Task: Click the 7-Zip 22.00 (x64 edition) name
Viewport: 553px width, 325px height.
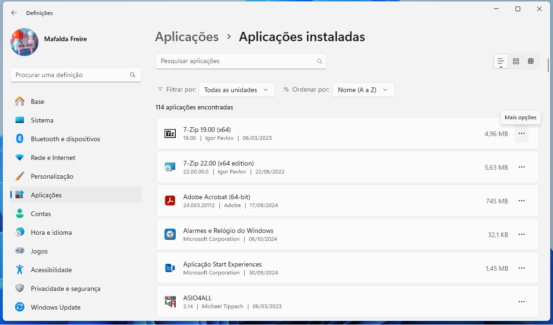Action: click(x=219, y=163)
